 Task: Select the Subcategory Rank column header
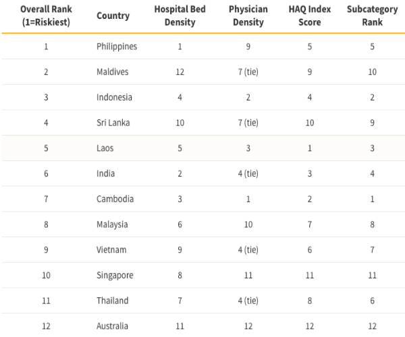click(x=372, y=16)
